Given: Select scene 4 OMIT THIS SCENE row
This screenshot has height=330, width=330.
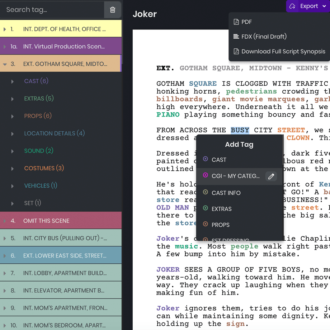Looking at the screenshot, I should click(x=61, y=220).
